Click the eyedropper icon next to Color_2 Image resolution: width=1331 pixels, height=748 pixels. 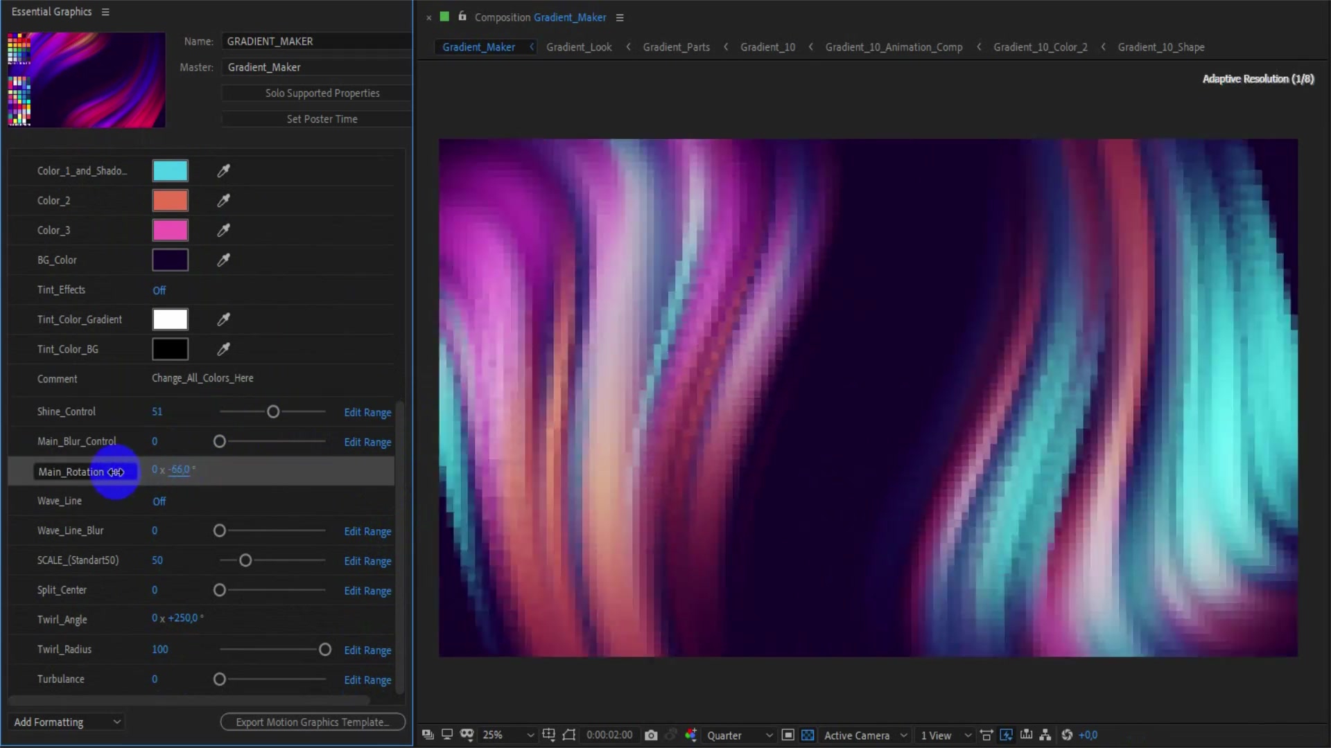[x=223, y=200]
